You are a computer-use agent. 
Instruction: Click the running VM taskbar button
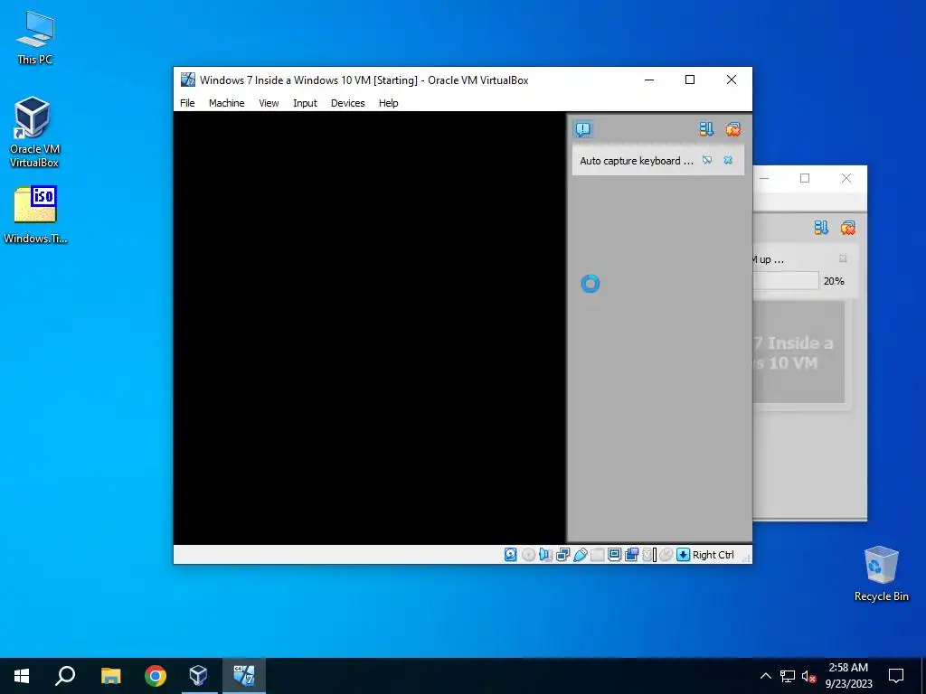[x=244, y=676]
